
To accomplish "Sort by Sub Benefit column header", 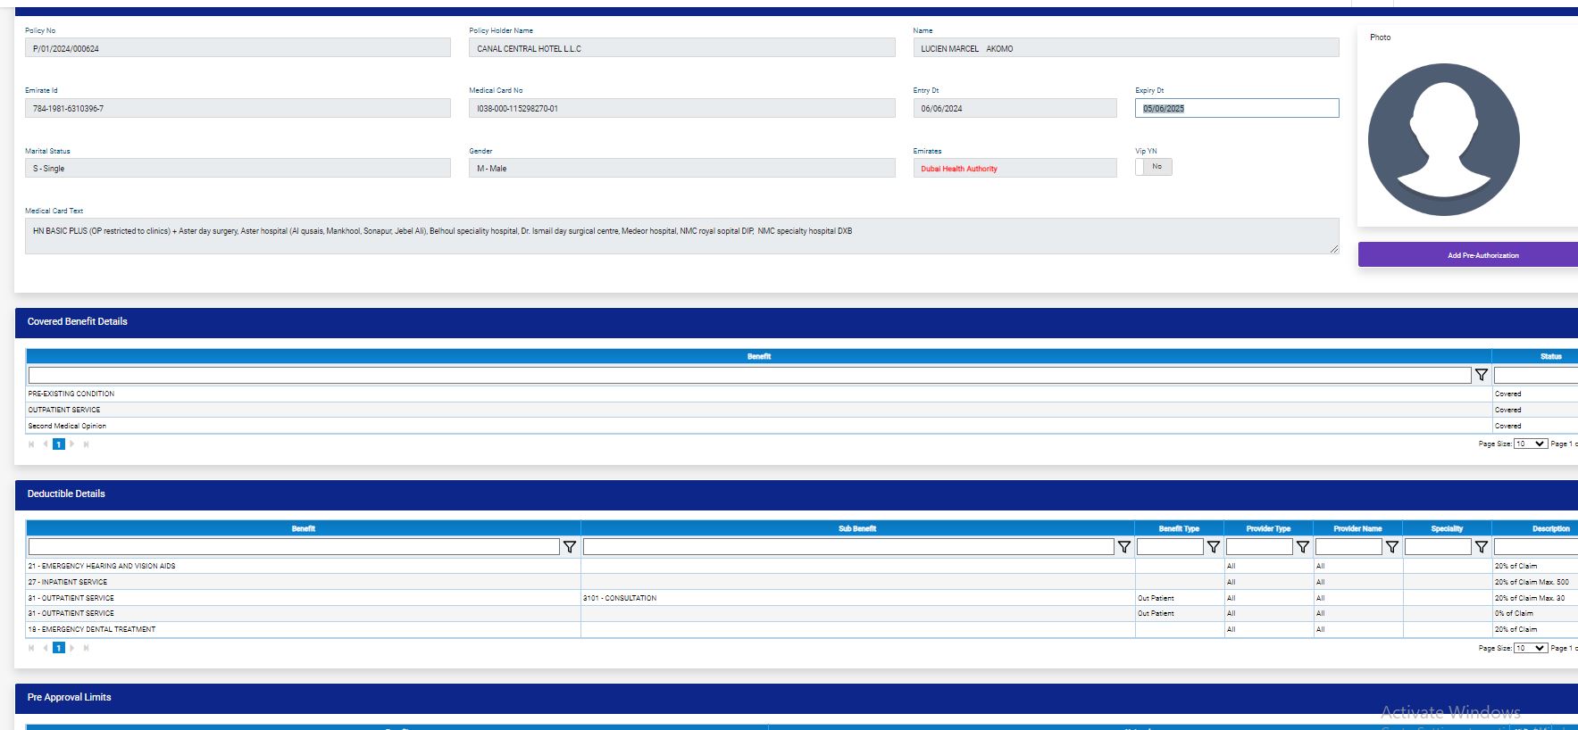I will click(x=856, y=528).
